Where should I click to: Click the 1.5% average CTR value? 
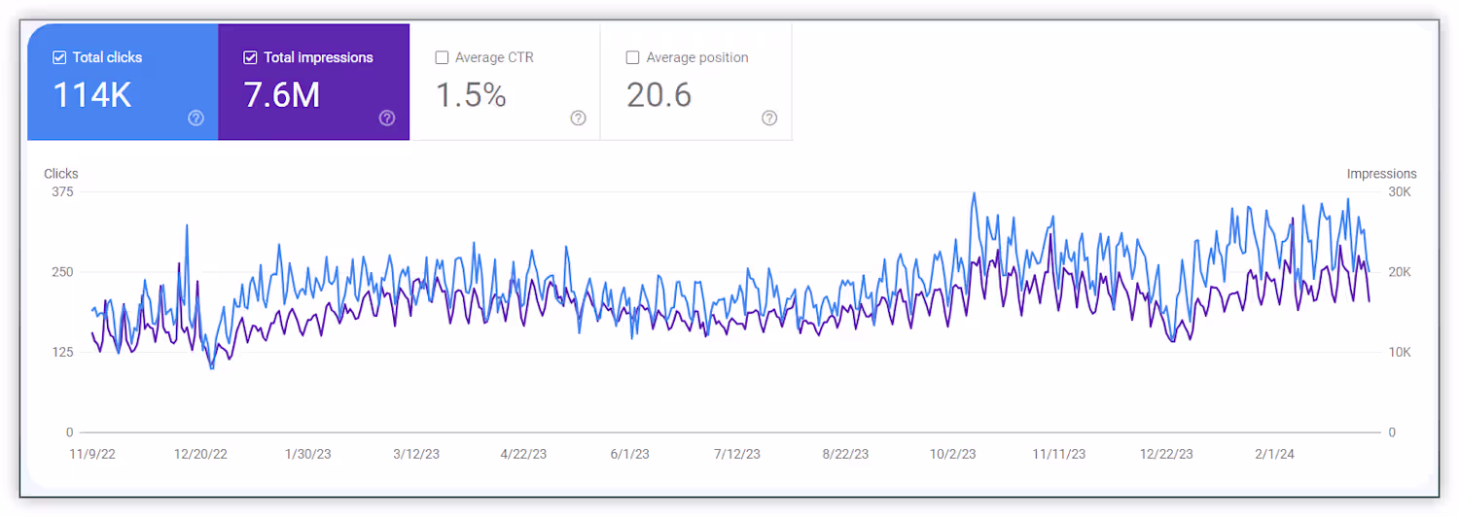coord(471,95)
